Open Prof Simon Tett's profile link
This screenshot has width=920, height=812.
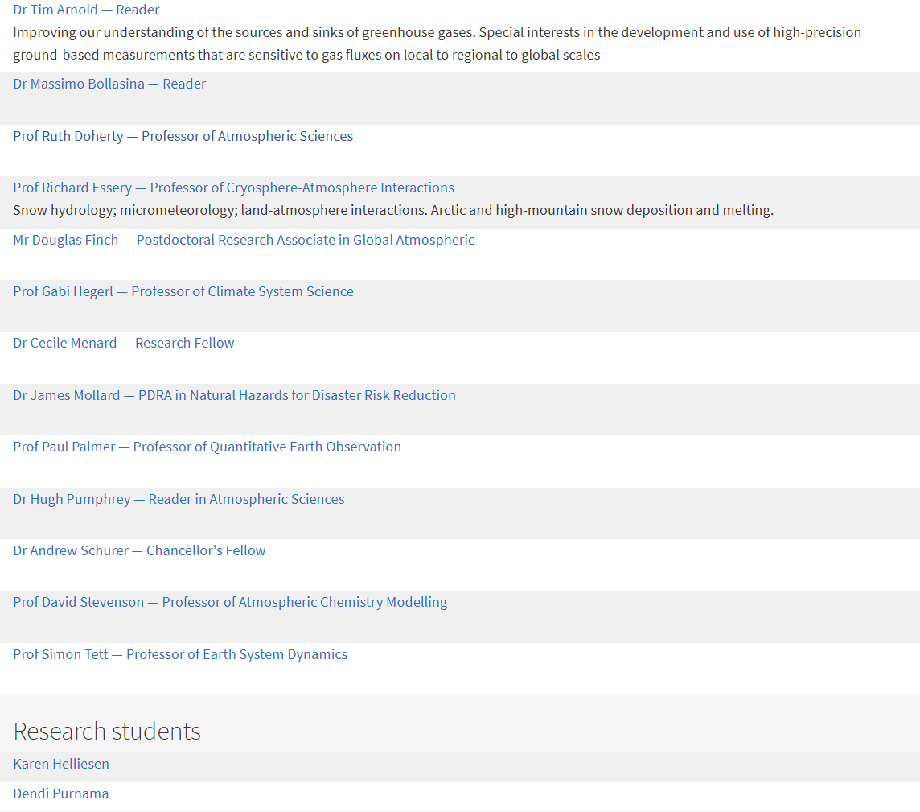(180, 654)
